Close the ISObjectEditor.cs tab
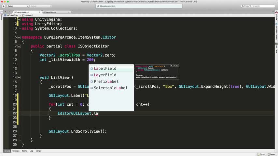The image size is (278, 156). (x=69, y=12)
